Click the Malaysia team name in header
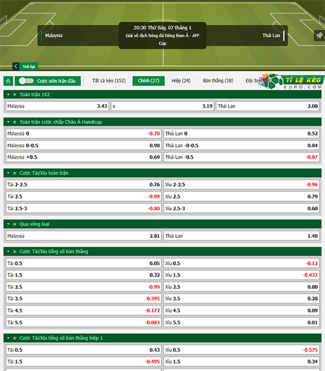Image resolution: width=325 pixels, height=371 pixels. click(x=54, y=36)
